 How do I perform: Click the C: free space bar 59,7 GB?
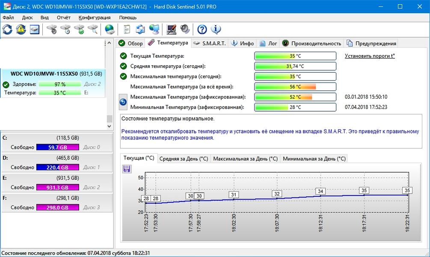pyautogui.click(x=58, y=147)
